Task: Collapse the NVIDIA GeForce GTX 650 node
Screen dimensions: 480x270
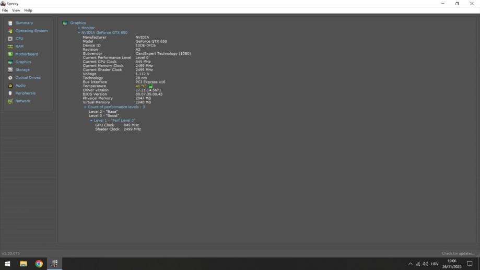Action: 79,32
